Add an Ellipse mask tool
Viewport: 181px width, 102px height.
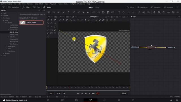123,12
